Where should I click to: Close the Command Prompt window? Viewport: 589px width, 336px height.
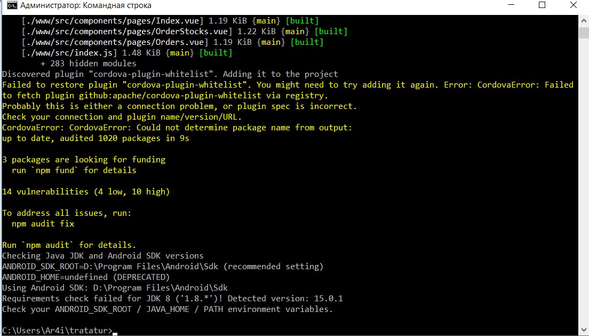click(x=573, y=6)
